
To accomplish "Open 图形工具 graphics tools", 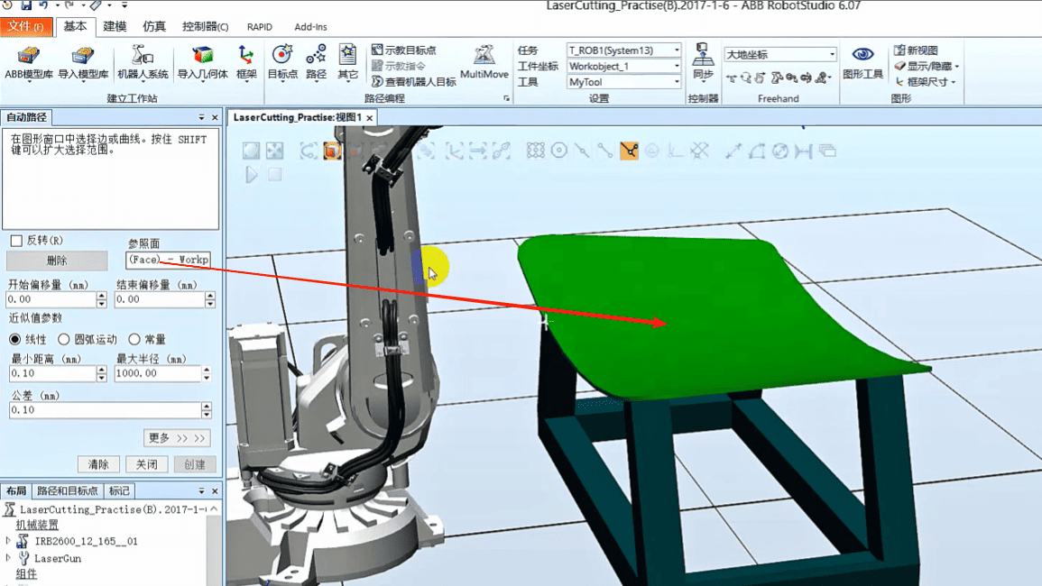I will (x=862, y=62).
